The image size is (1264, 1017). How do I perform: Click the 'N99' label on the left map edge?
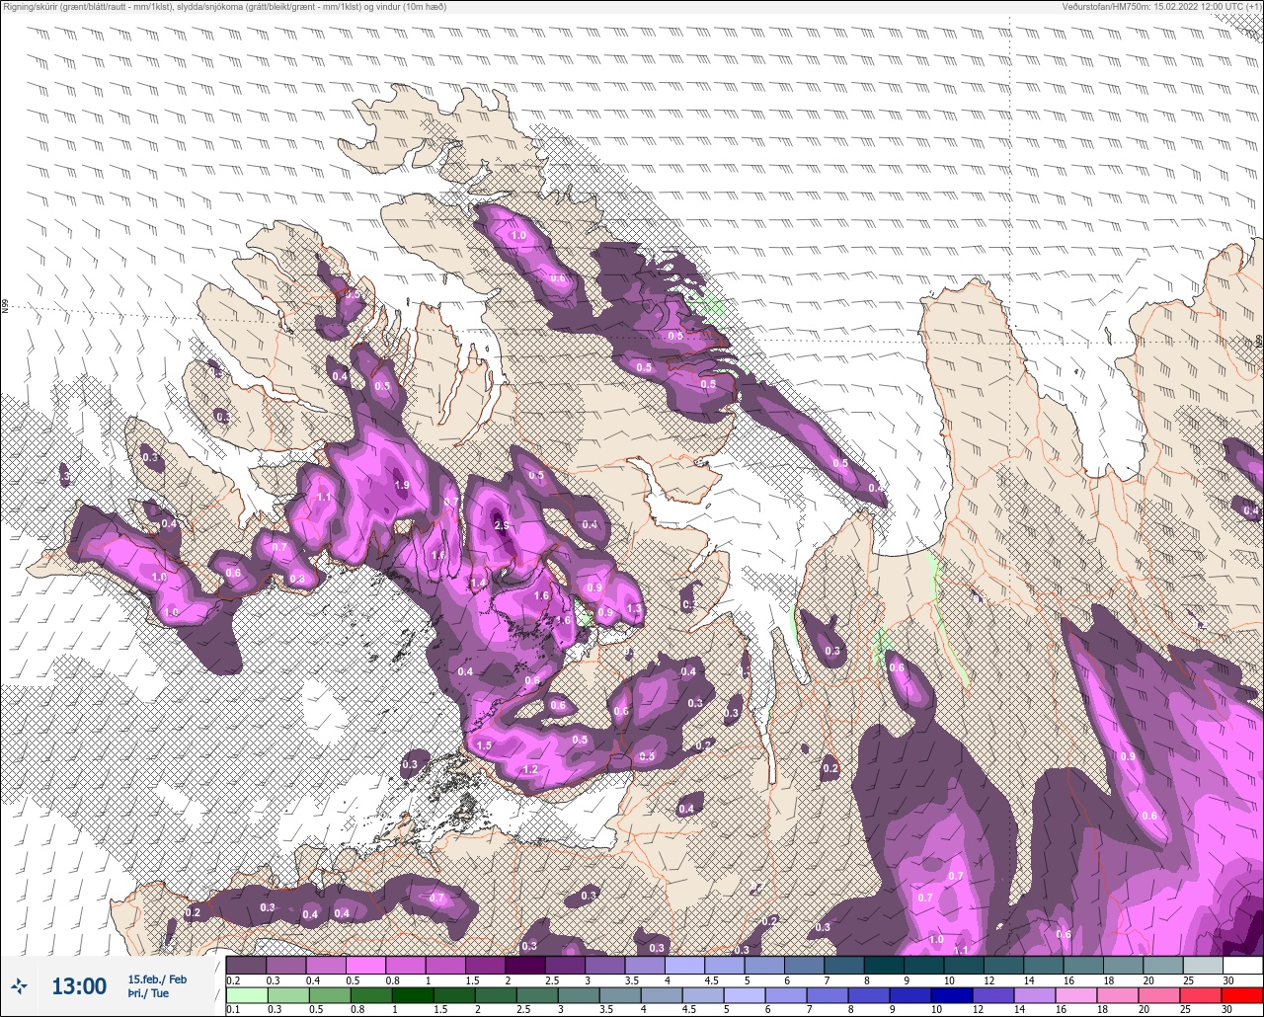pos(5,307)
